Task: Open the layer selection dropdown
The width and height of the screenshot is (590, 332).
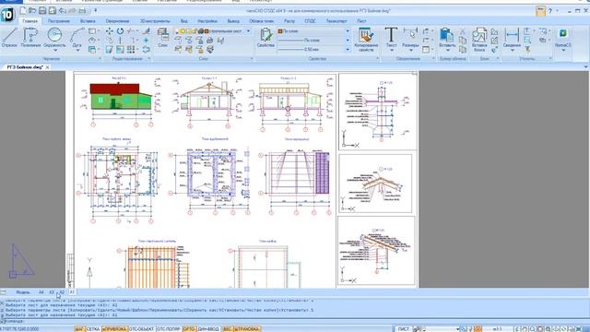Action: 248,31
